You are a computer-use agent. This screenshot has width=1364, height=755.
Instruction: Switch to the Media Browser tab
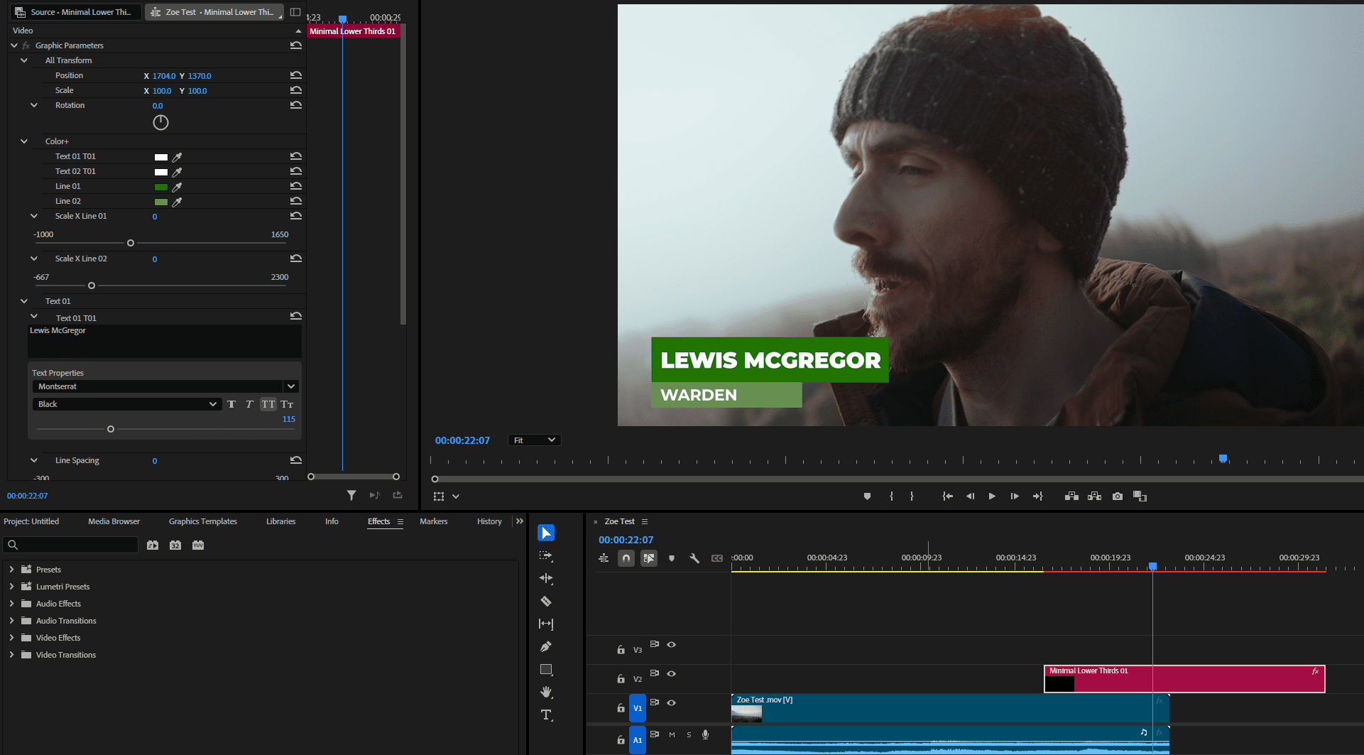[114, 521]
